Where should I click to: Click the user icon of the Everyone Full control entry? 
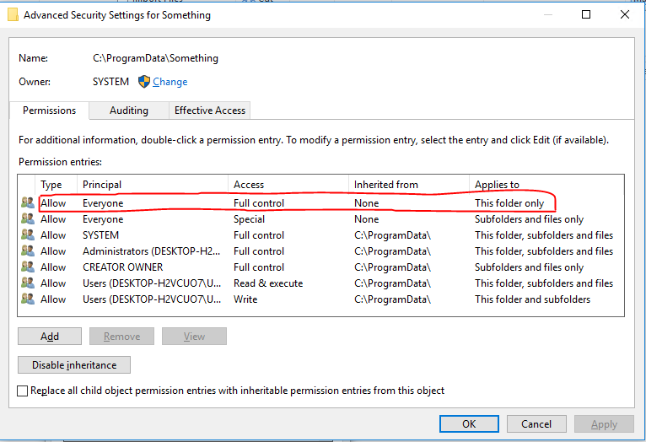(28, 203)
